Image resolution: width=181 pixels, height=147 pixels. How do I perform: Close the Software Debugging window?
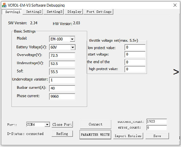coord(175,5)
